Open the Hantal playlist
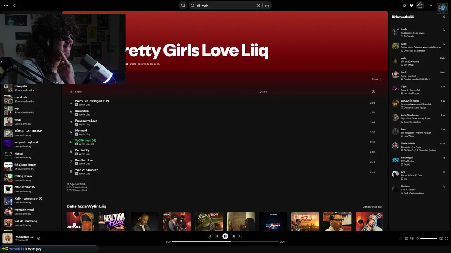451x253 pixels. point(31,155)
